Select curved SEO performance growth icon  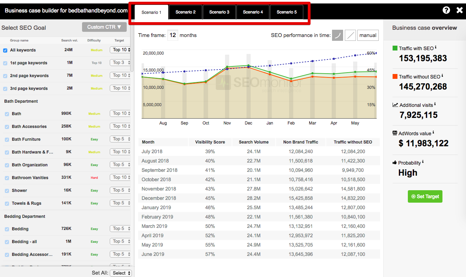click(338, 35)
